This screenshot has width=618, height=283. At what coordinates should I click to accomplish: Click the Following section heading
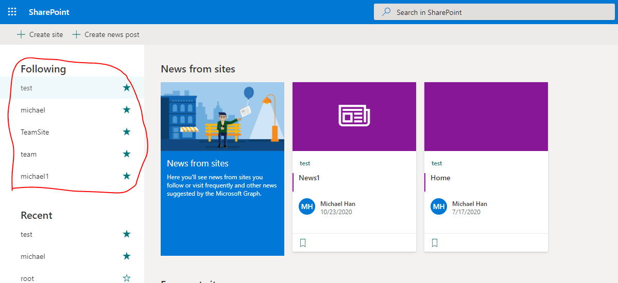pos(43,69)
